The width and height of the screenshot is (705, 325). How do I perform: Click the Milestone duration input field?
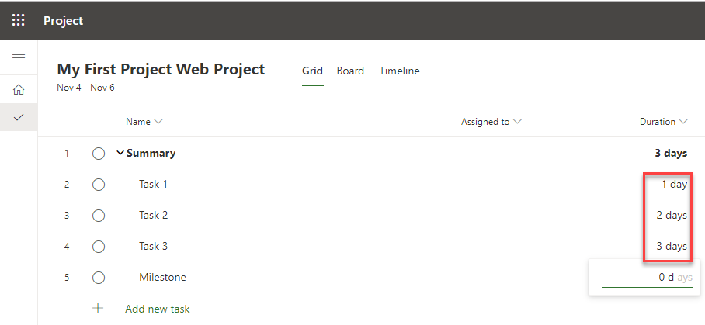coord(646,277)
